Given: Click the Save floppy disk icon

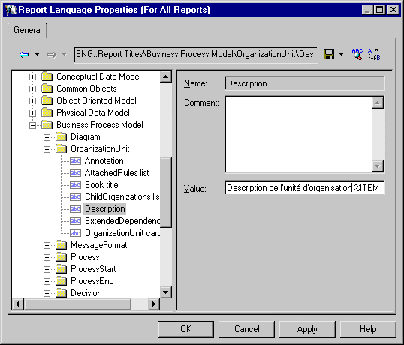Looking at the screenshot, I should pos(329,54).
